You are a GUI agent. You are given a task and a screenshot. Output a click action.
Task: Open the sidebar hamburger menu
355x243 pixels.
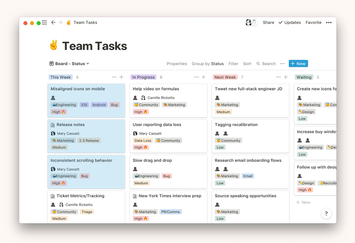click(44, 22)
